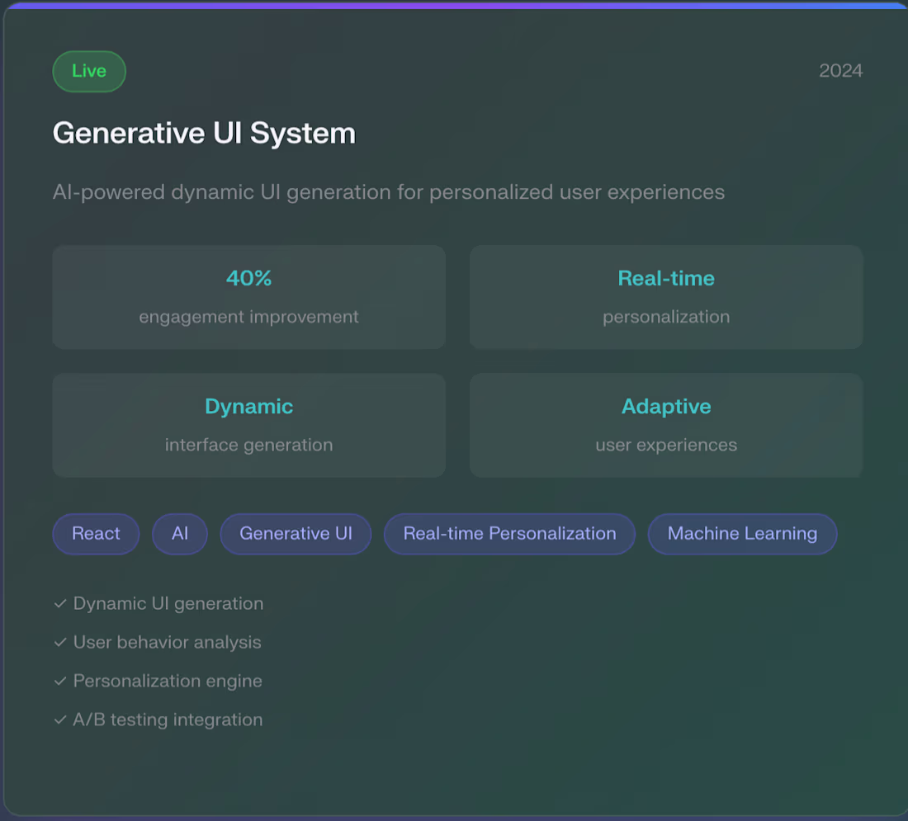The width and height of the screenshot is (908, 821).
Task: Toggle the Dynamic UI generation item
Action: tap(168, 603)
